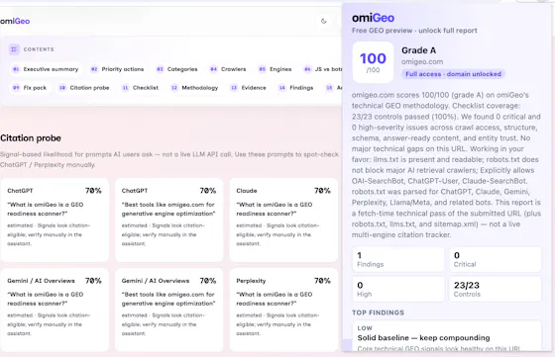The image size is (555, 357).
Task: Jump to the Executive summary section
Action: tap(46, 69)
